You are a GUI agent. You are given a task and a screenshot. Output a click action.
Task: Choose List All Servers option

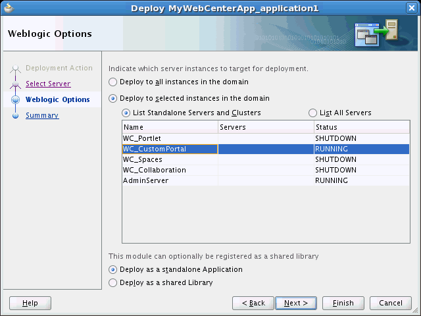[x=312, y=113]
